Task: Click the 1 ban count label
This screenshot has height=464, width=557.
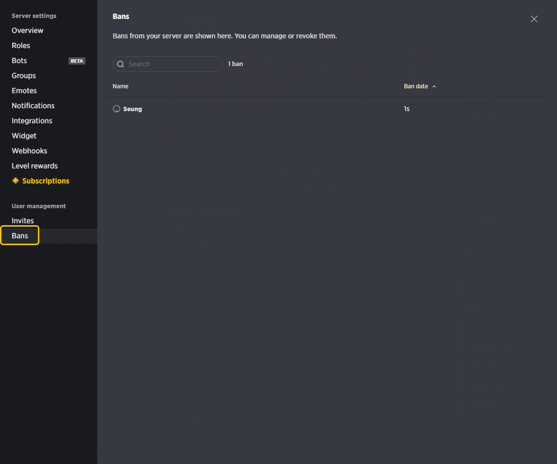Action: coord(236,64)
